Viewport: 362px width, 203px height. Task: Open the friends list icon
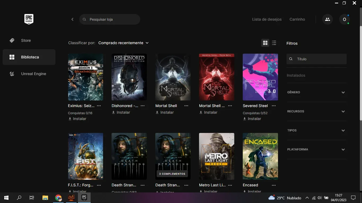point(328,19)
